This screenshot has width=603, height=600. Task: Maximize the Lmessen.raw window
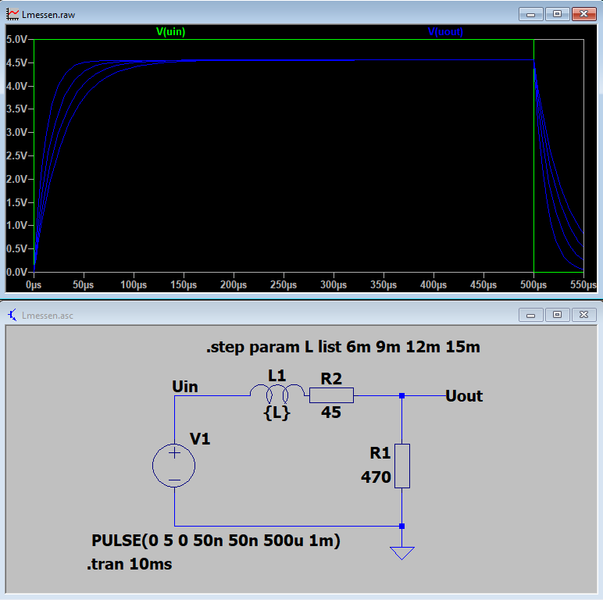pos(557,14)
